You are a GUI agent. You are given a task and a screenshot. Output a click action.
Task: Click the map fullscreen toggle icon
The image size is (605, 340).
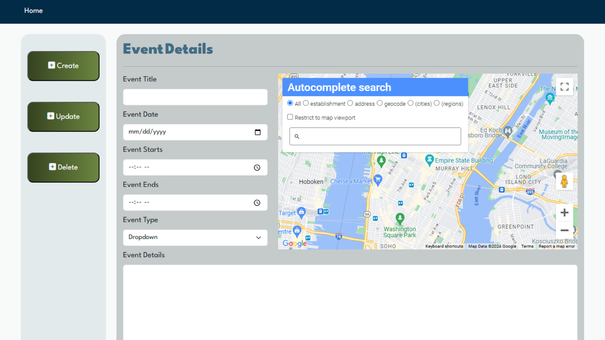coord(564,87)
